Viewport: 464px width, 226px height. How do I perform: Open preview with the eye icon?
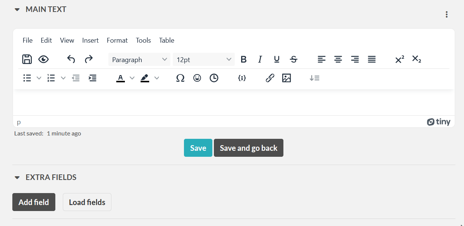43,59
